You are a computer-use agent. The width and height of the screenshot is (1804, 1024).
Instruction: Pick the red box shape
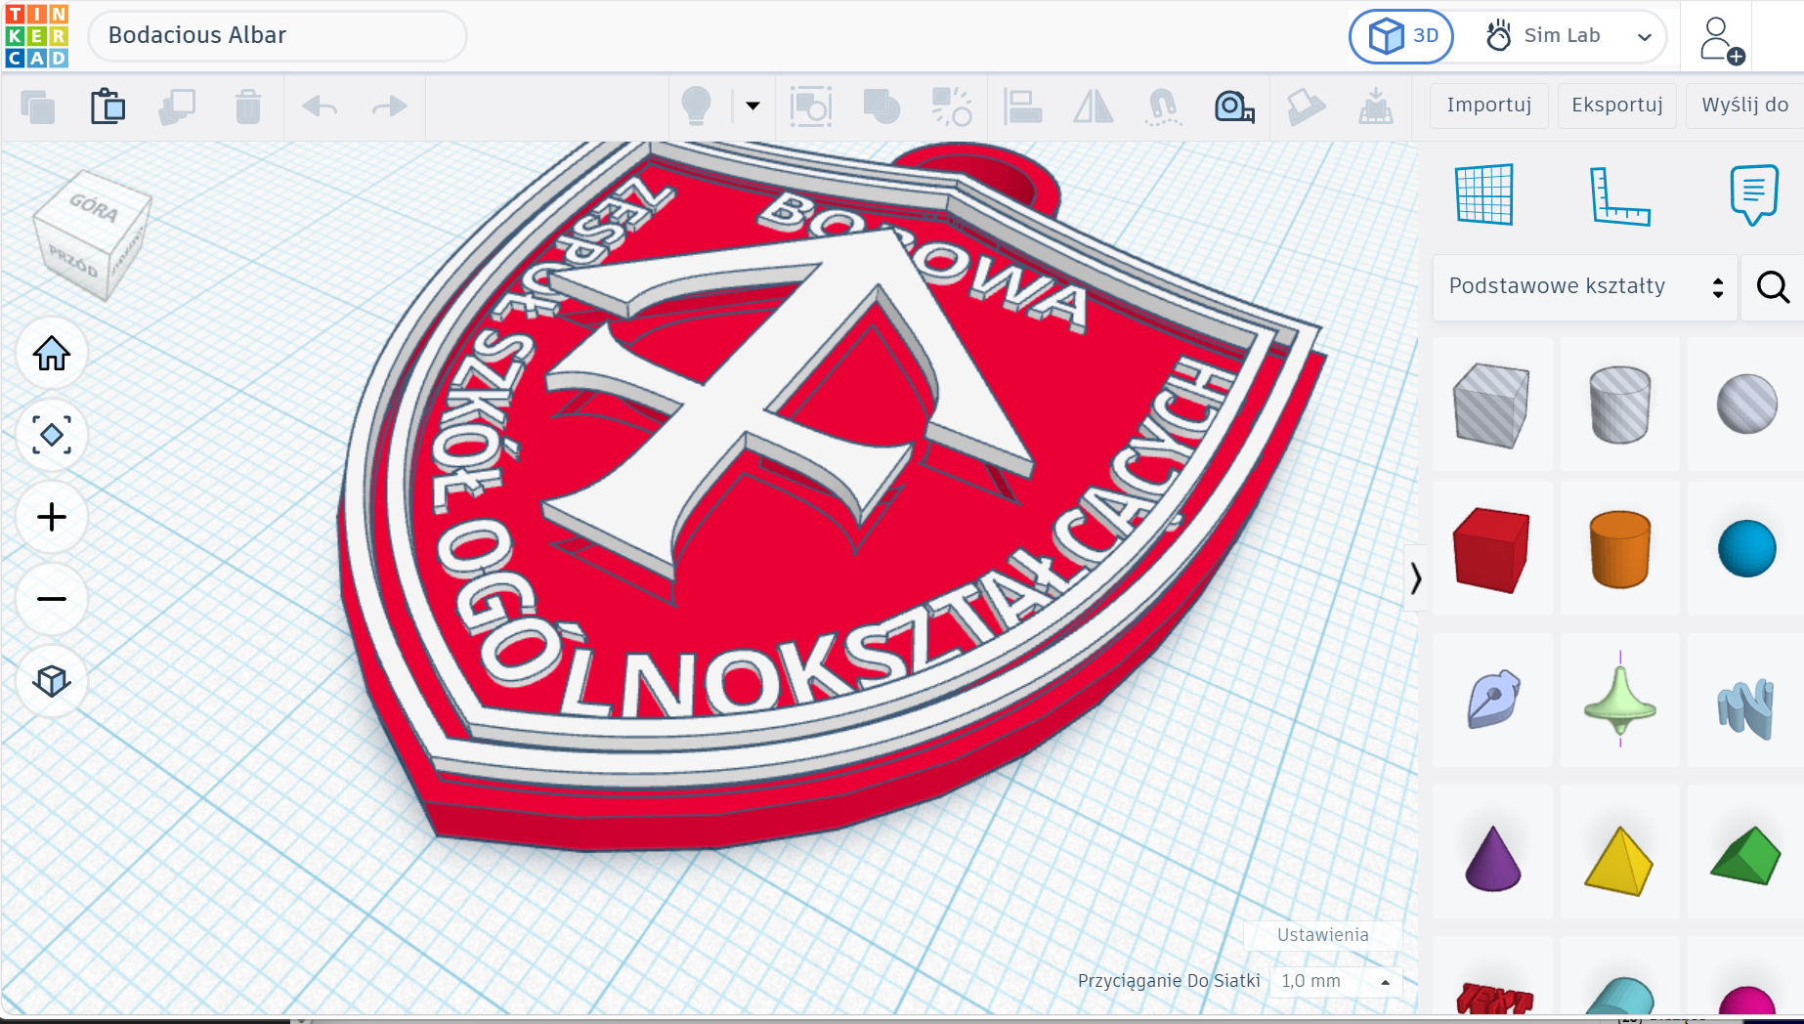[x=1492, y=549]
